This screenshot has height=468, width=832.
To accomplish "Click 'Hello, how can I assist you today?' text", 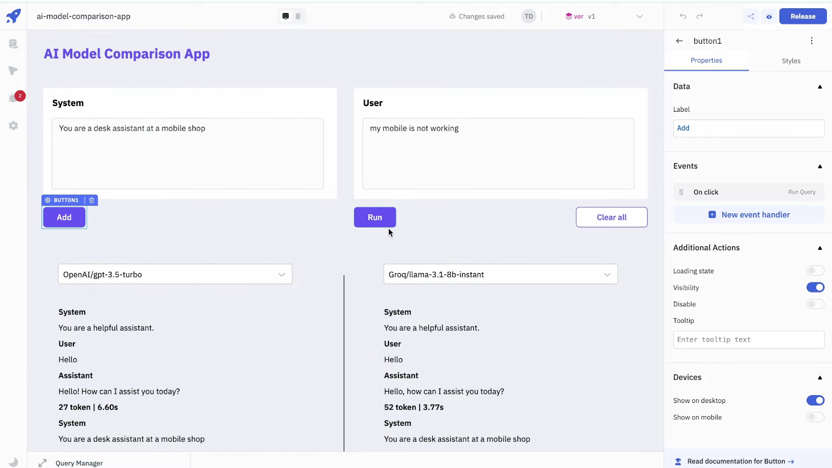I will pyautogui.click(x=444, y=392).
